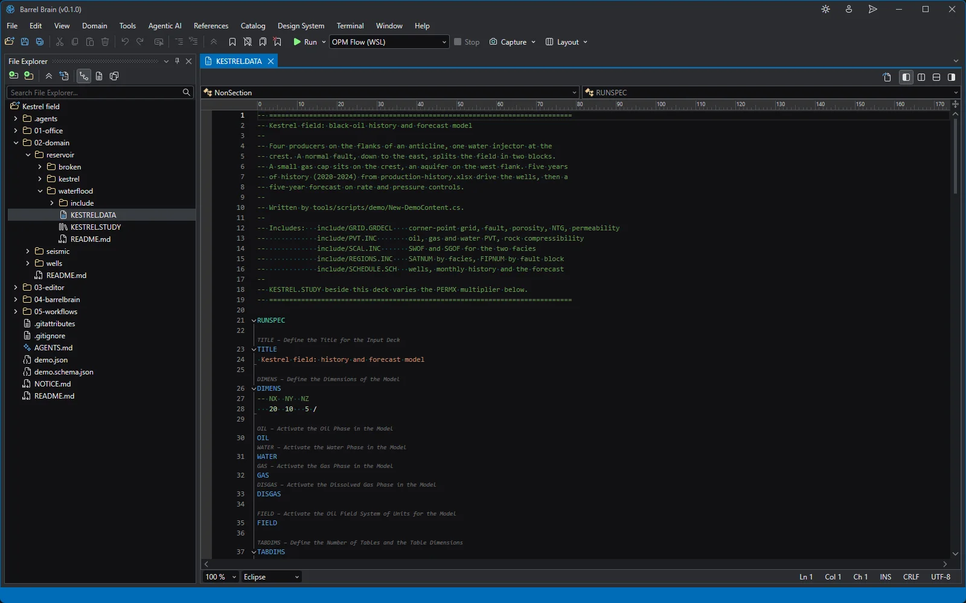Click the paper plane send icon
Image resolution: width=966 pixels, height=603 pixels.
coord(872,9)
